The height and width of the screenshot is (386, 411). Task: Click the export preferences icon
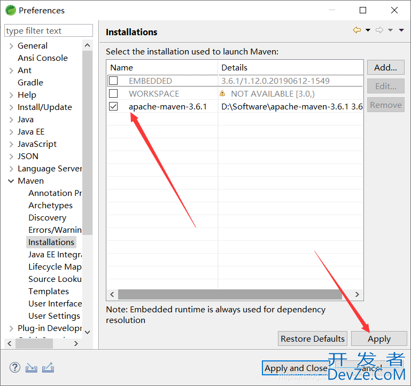tap(48, 368)
